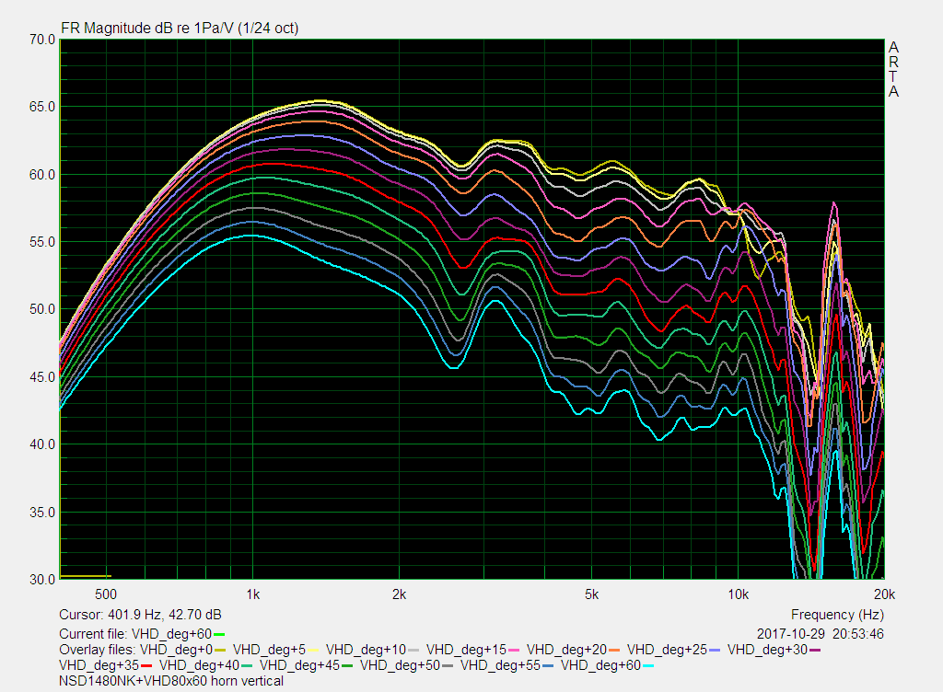Click the 'VHD_deg+0' overlay file name
943x692 pixels.
(176, 650)
